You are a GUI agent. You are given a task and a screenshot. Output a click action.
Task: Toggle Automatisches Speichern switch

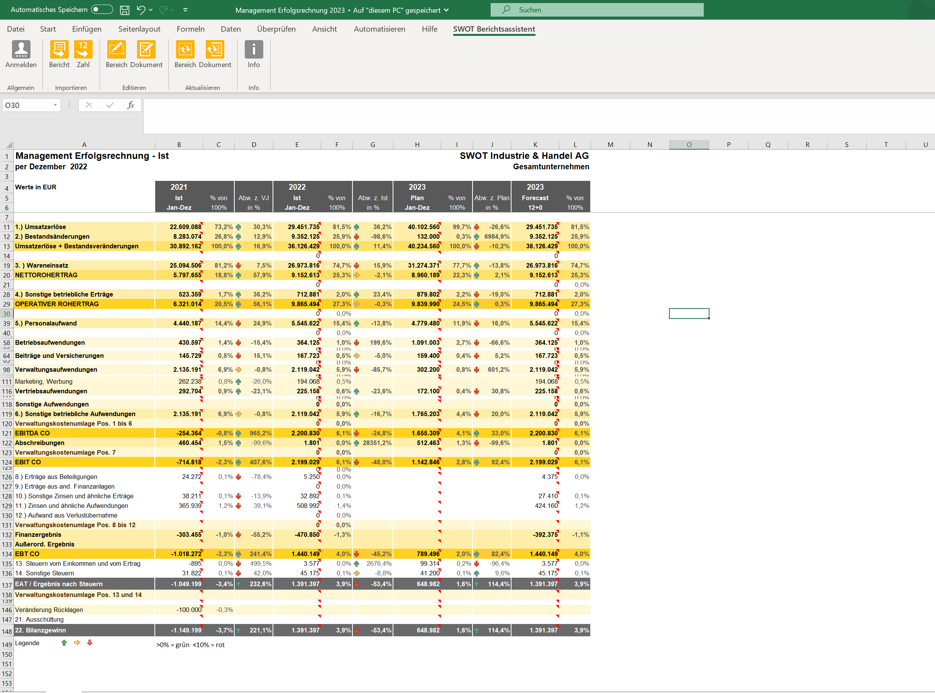click(x=102, y=10)
